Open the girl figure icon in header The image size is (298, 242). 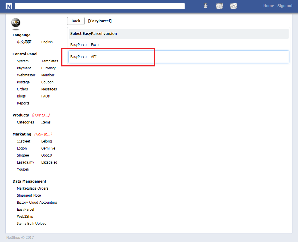(205, 6)
